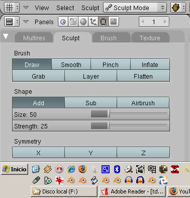Select the Script context icon
Image resolution: width=190 pixels, height=198 pixels.
(73, 22)
